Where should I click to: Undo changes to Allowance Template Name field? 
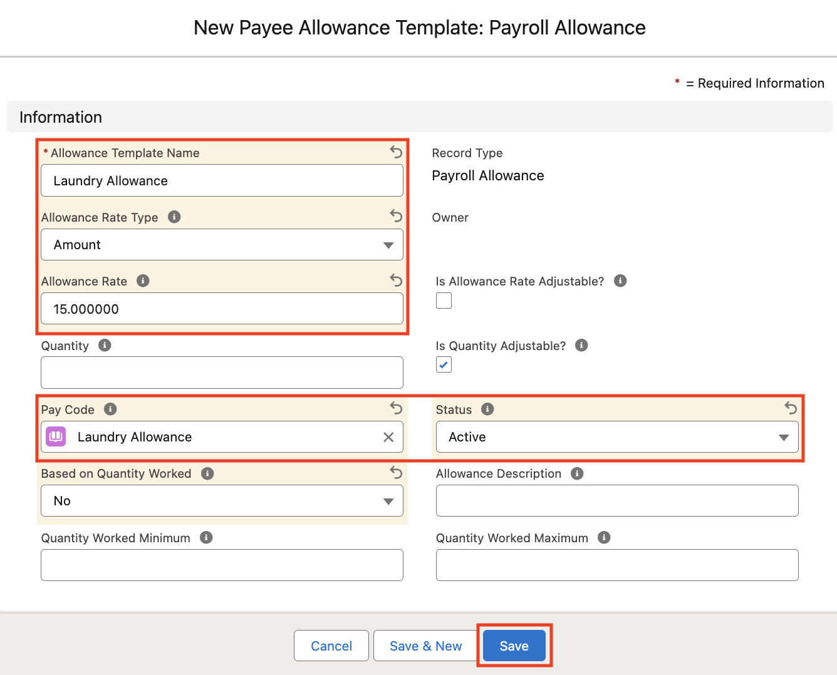396,152
